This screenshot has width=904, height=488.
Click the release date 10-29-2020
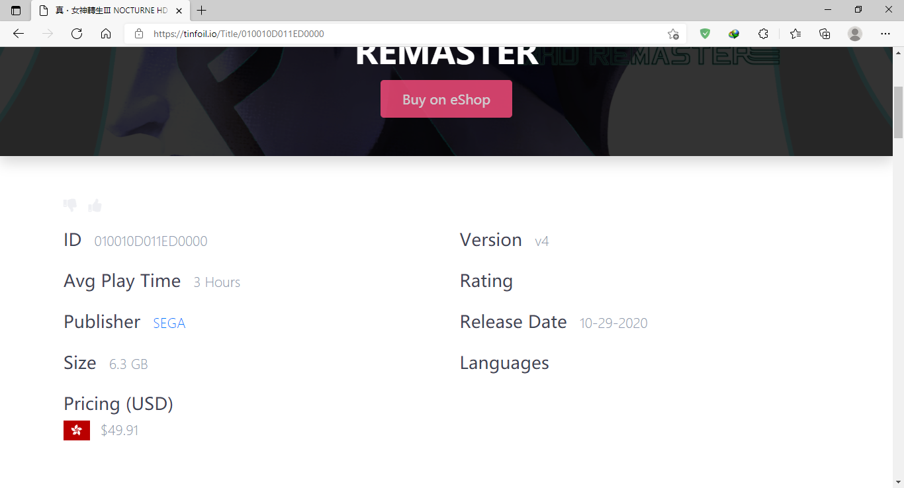[x=613, y=323]
